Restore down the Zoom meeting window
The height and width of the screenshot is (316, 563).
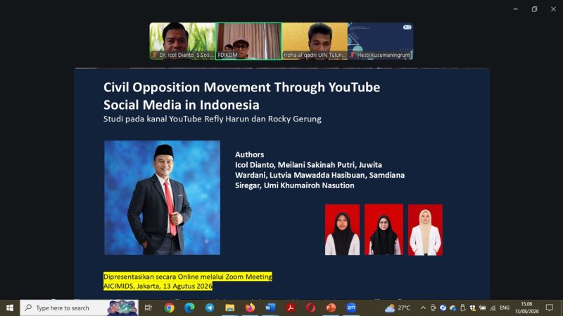(534, 9)
